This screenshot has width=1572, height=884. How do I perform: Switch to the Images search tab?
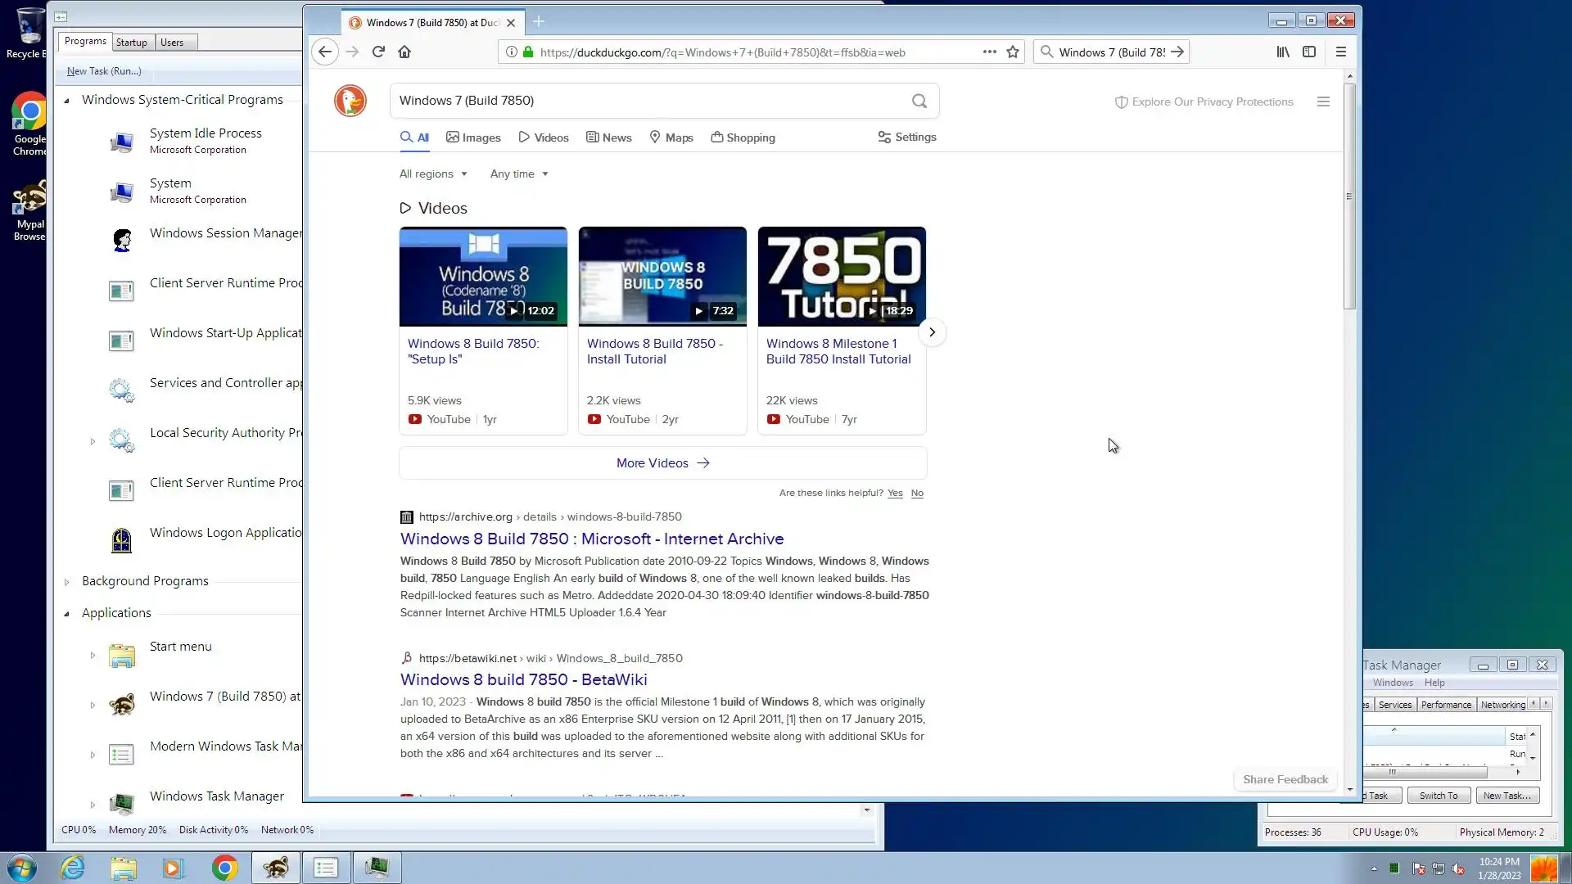tap(473, 138)
